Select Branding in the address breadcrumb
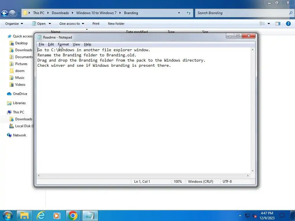 131,13
